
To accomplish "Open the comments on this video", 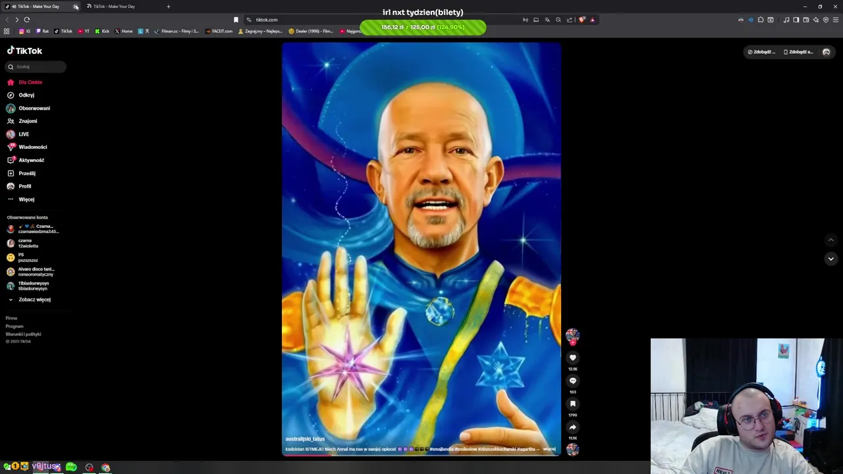I will point(572,381).
